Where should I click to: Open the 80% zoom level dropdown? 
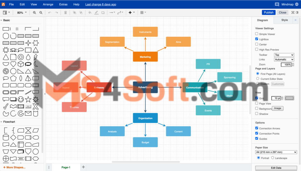[22, 13]
